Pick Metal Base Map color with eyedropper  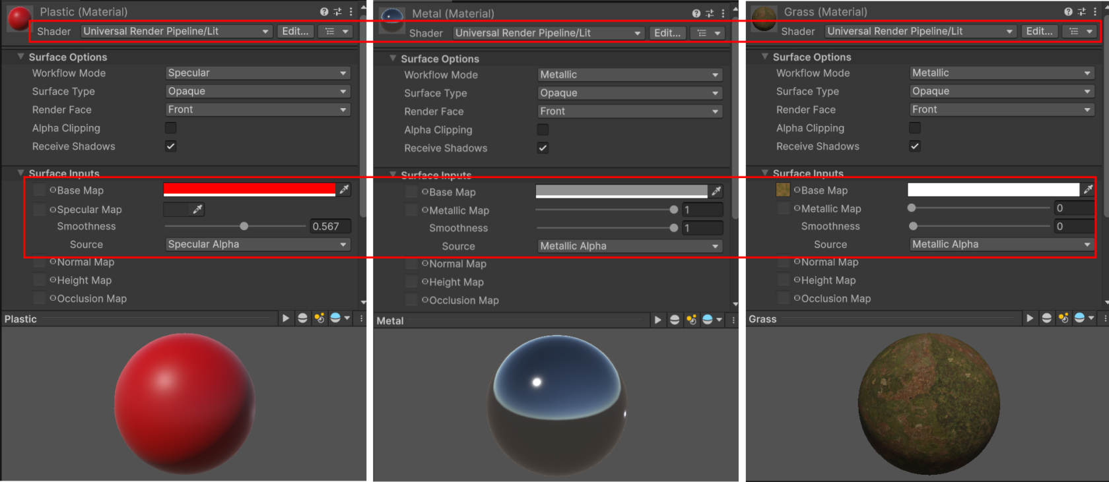(716, 192)
